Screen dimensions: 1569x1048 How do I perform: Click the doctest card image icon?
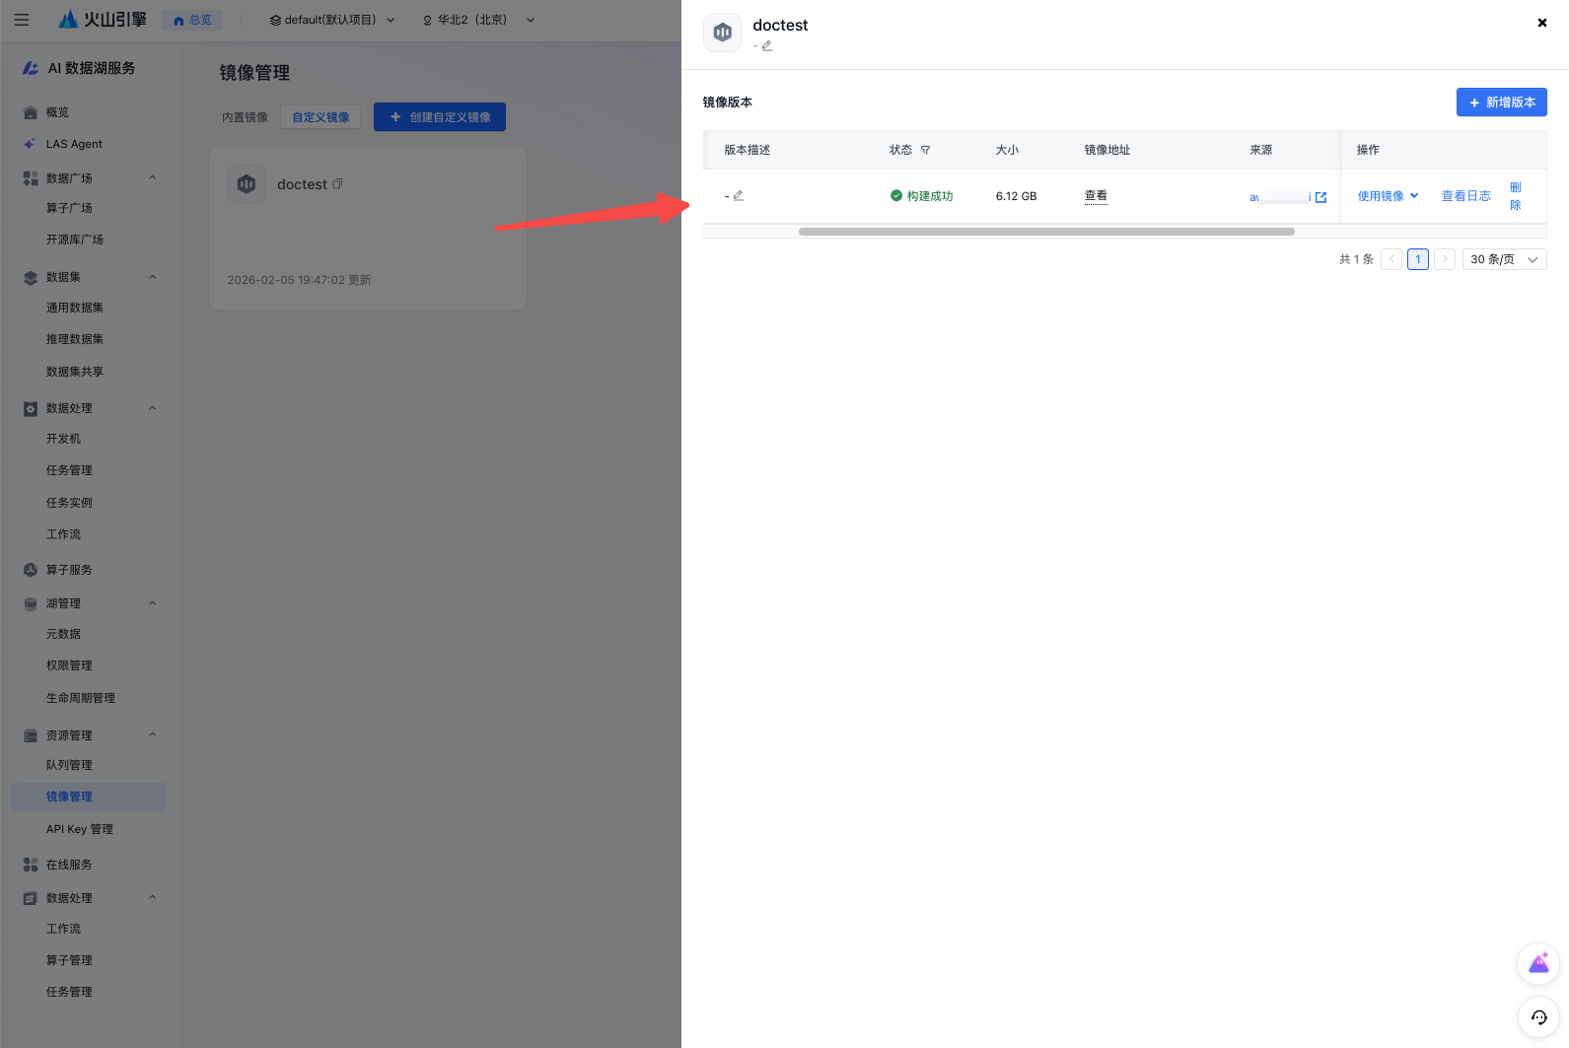(247, 184)
